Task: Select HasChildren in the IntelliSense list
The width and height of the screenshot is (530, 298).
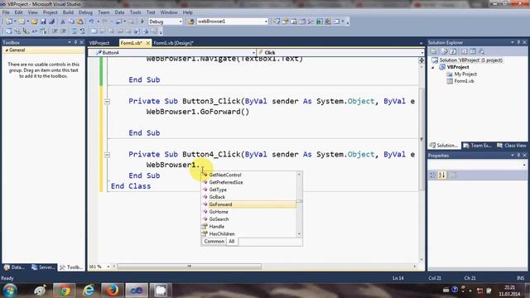Action: click(x=248, y=233)
